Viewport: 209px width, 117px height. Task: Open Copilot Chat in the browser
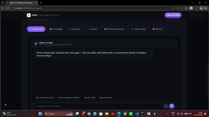click(x=203, y=8)
